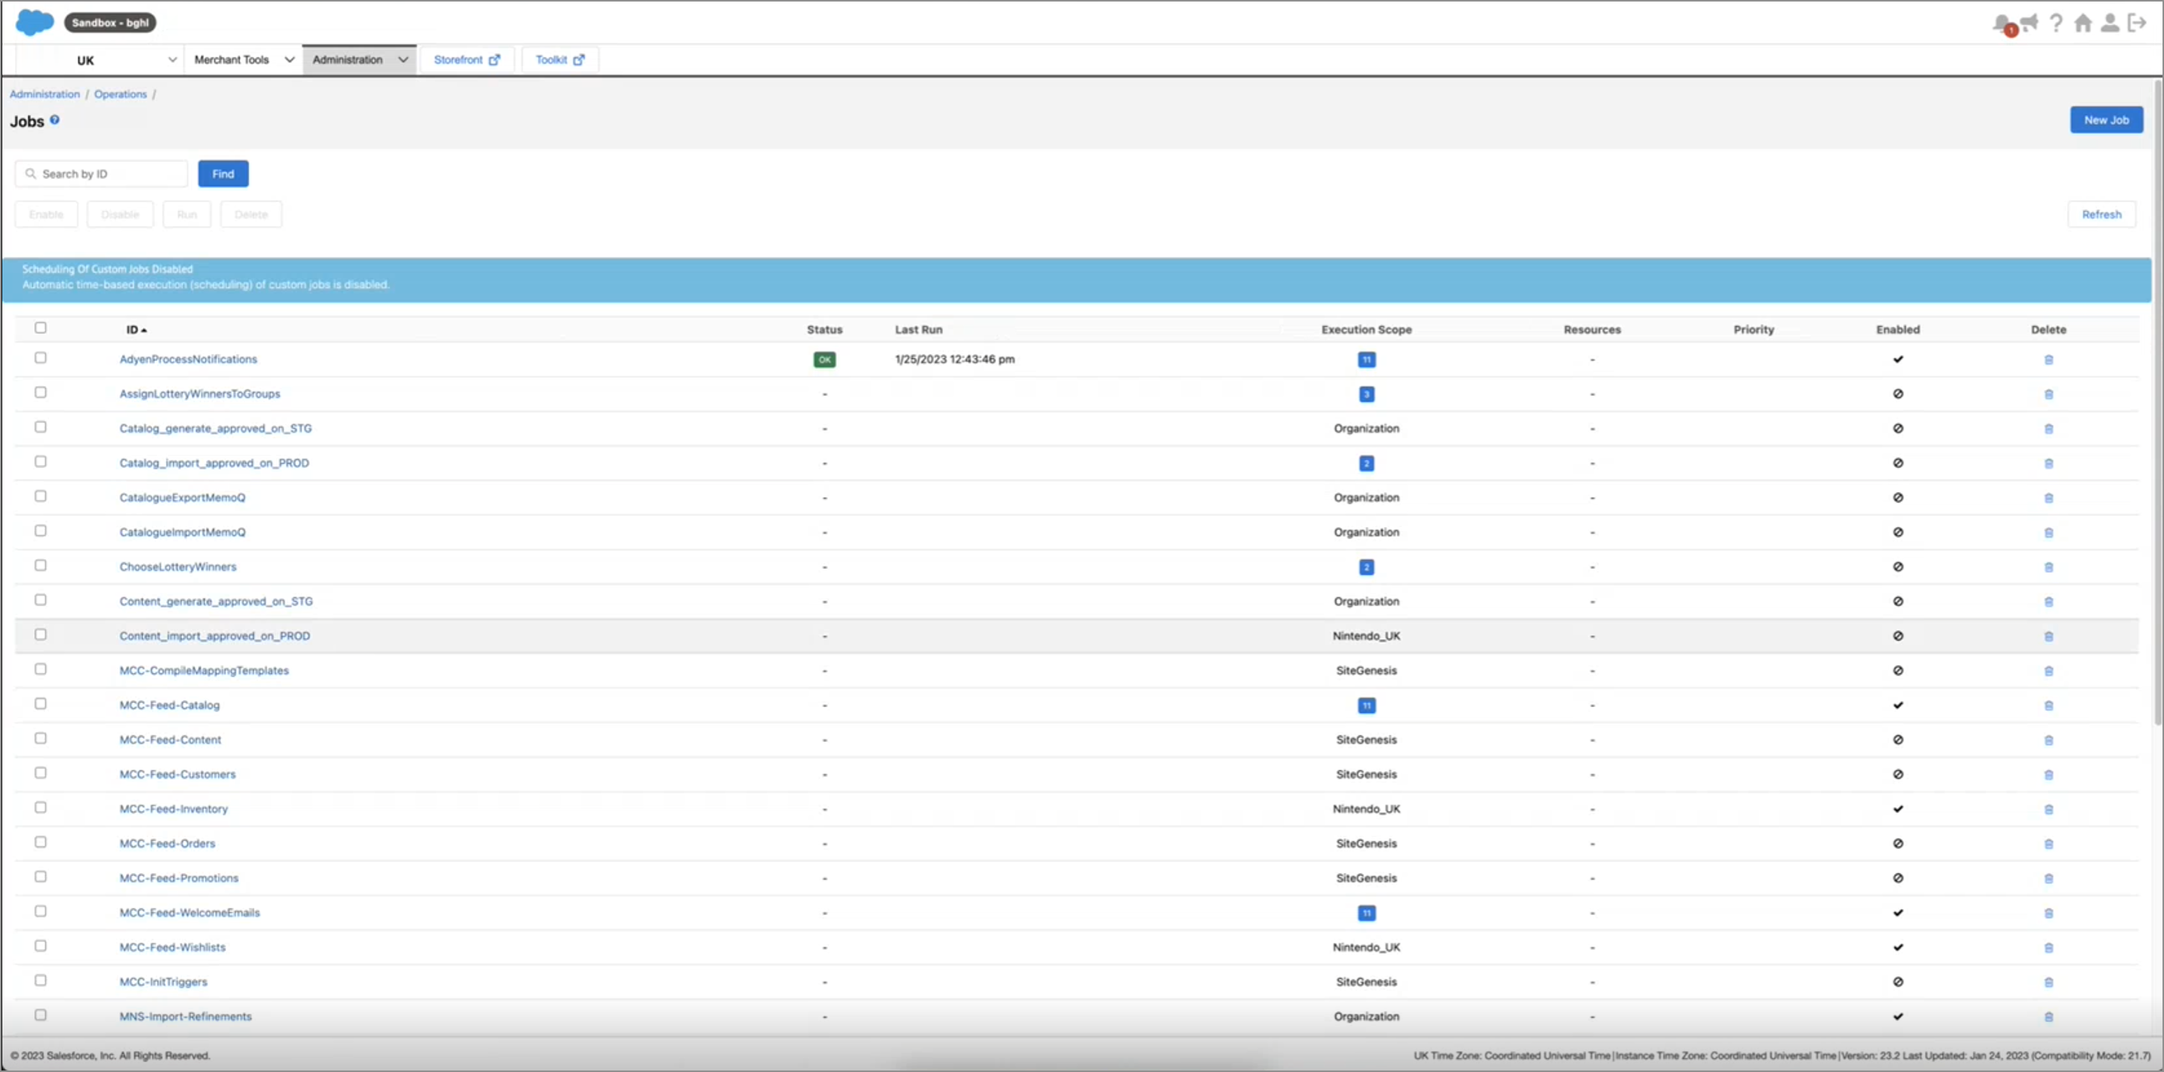Click the scope badge 3 for AssignLotteryWinnersToGroups
Screen dimensions: 2164x1072
(x=1367, y=394)
